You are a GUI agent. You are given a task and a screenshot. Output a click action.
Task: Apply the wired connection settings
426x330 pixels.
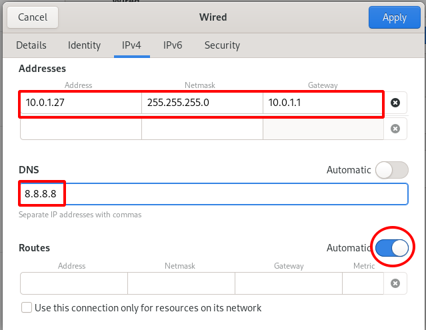pyautogui.click(x=395, y=17)
